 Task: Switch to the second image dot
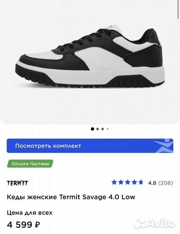pyautogui.click(x=98, y=129)
